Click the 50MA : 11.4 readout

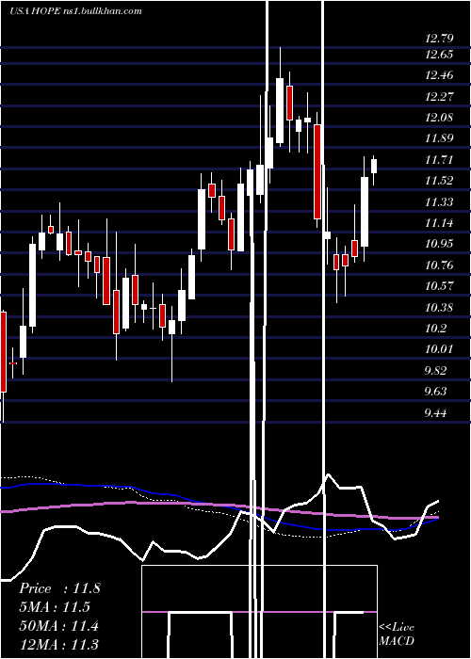[x=58, y=626]
